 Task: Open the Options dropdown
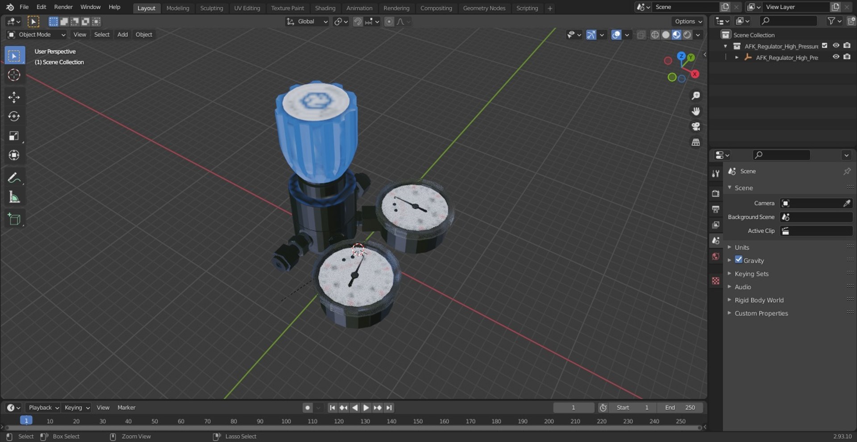point(688,21)
